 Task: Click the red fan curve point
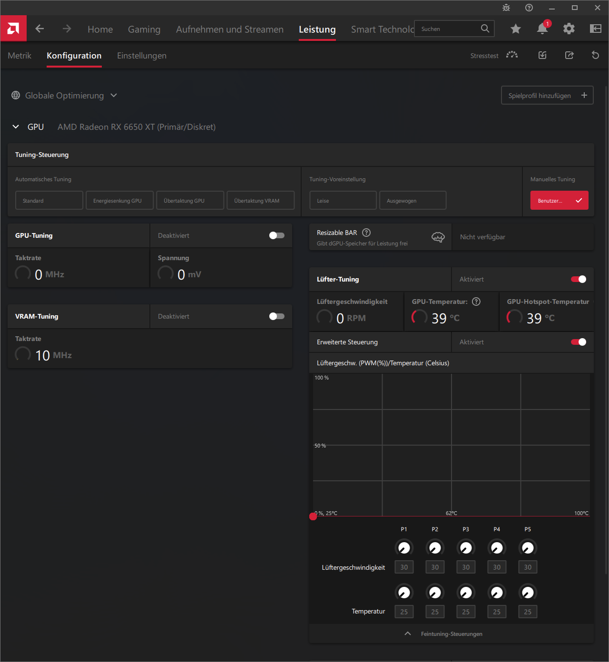pyautogui.click(x=313, y=516)
